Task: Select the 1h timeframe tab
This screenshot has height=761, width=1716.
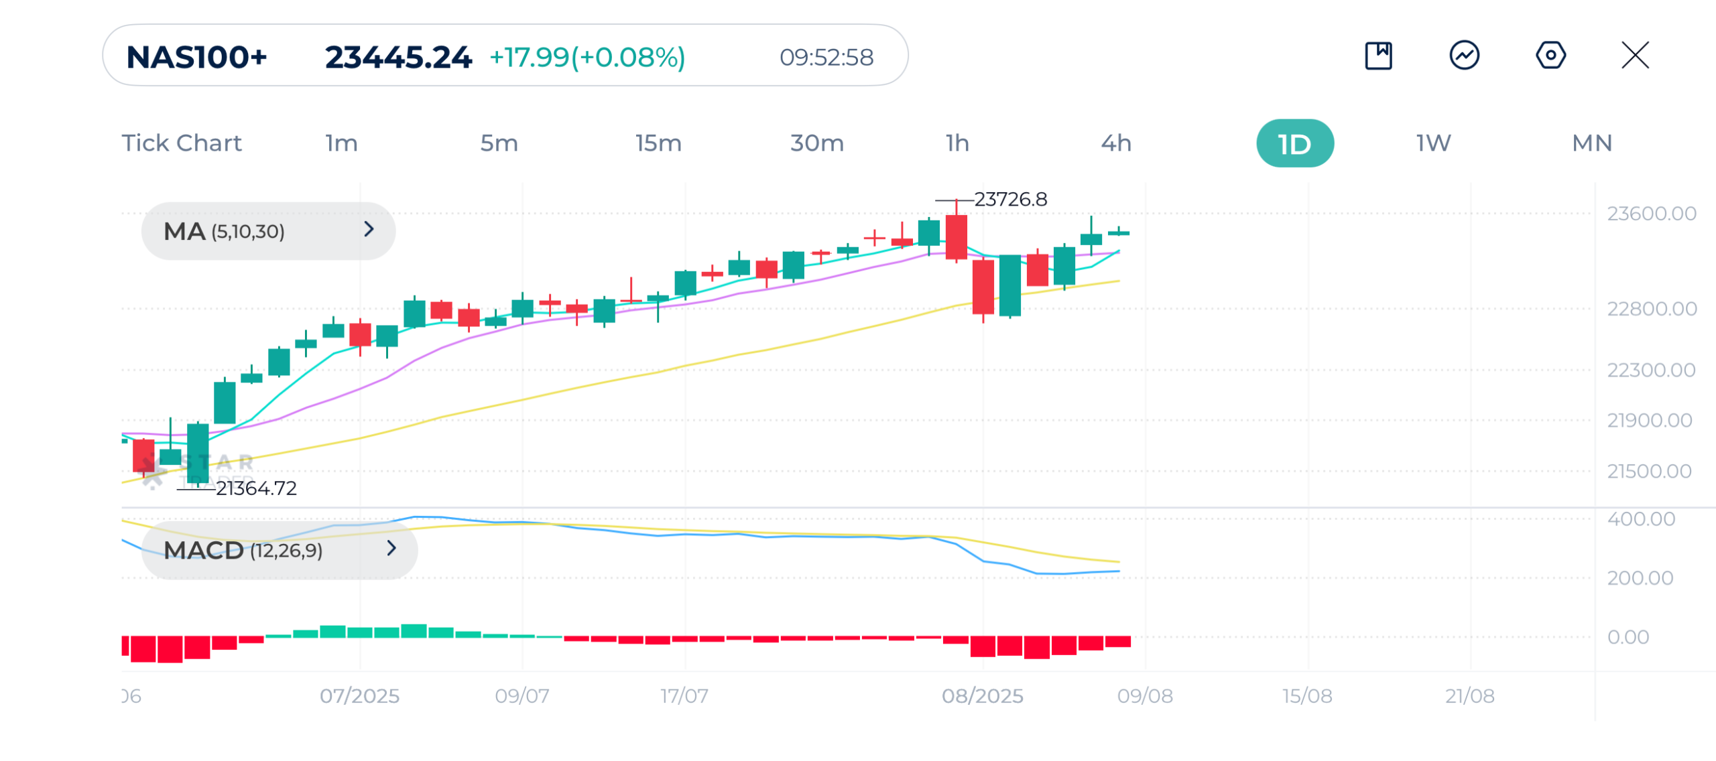Action: [x=957, y=143]
